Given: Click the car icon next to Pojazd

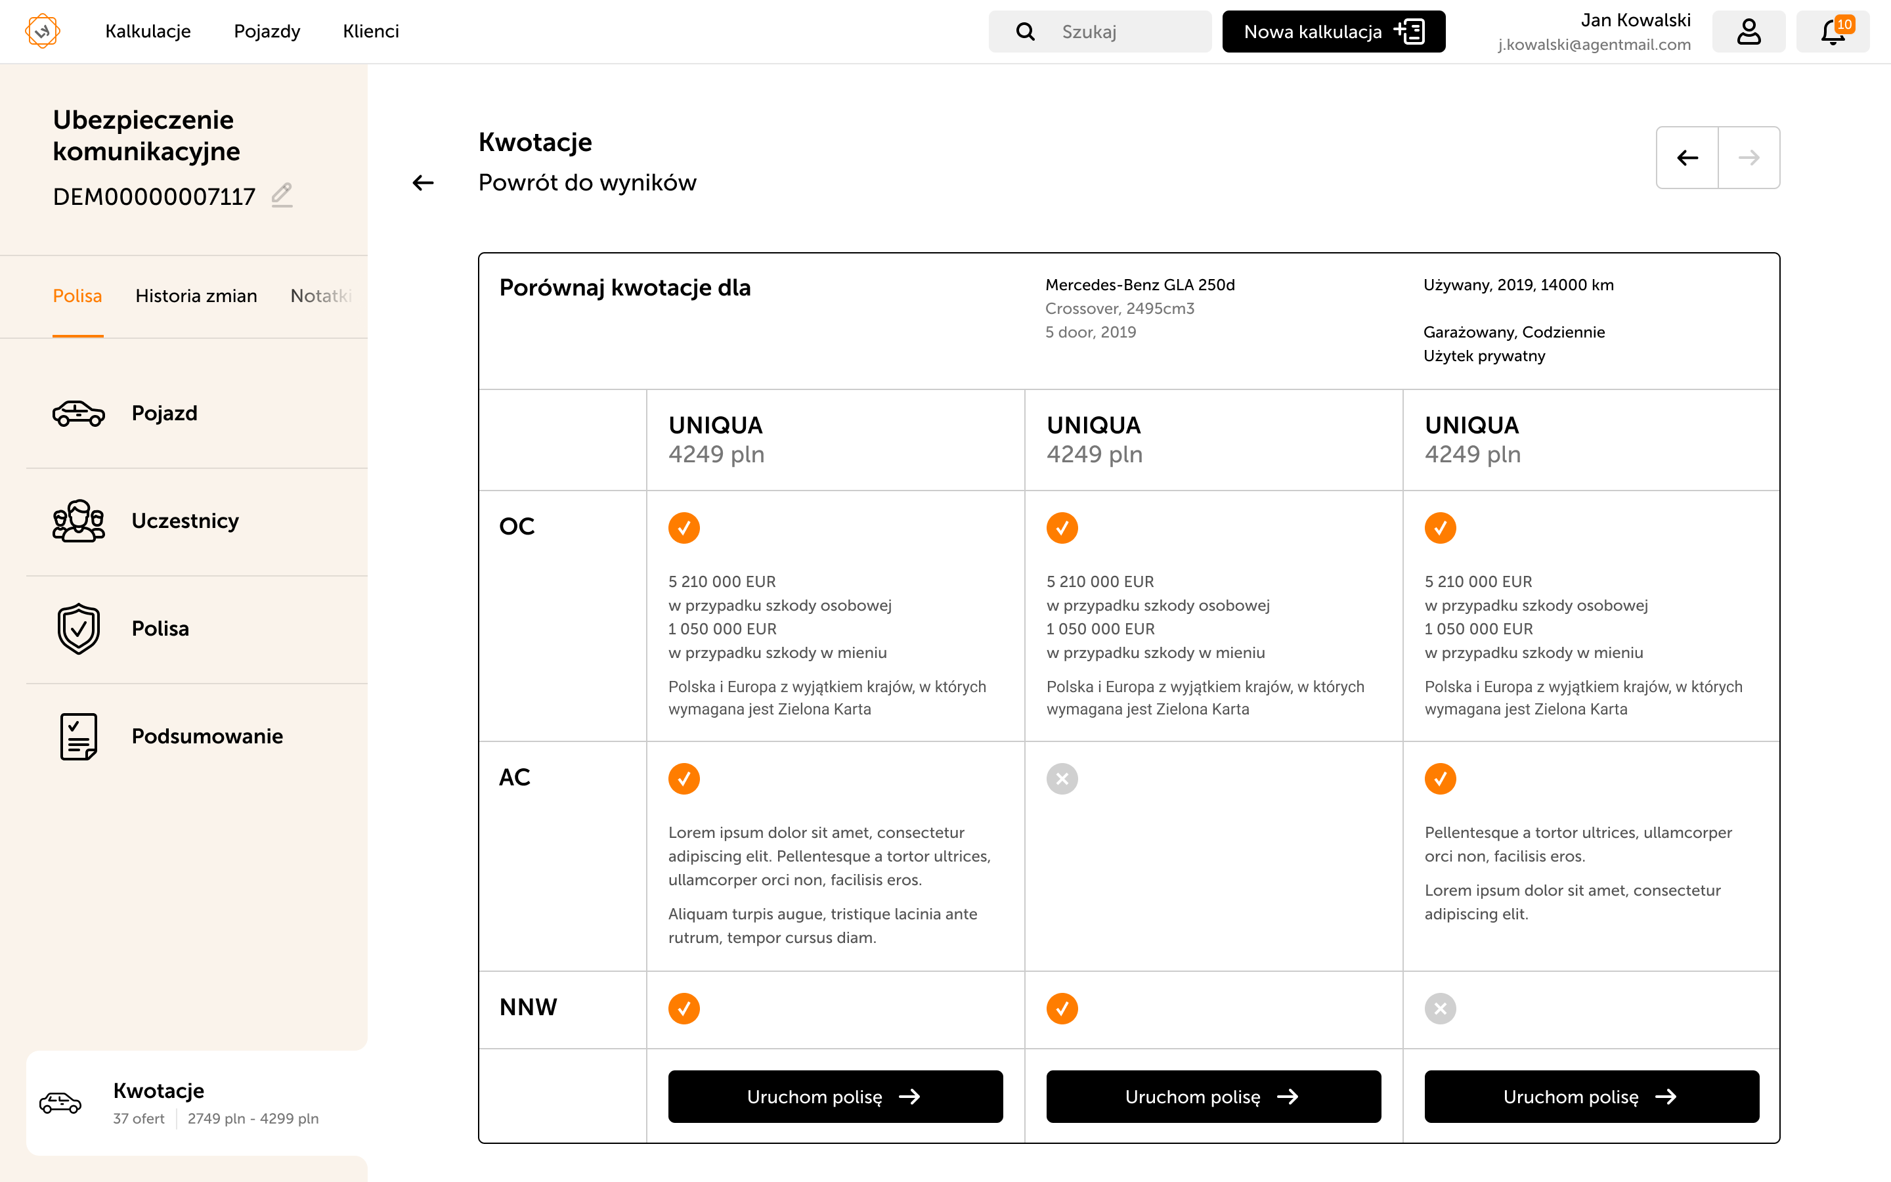Looking at the screenshot, I should [x=78, y=413].
